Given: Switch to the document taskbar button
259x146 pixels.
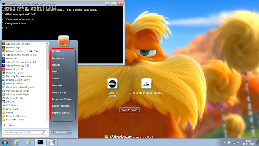Looking at the screenshot, I should [x=52, y=142].
